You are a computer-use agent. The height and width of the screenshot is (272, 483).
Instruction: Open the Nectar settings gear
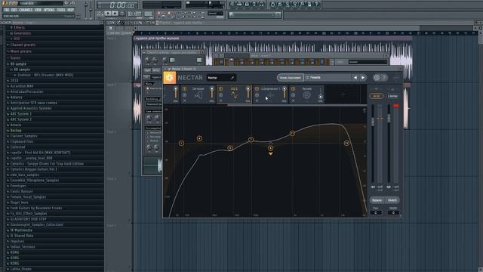[x=377, y=78]
